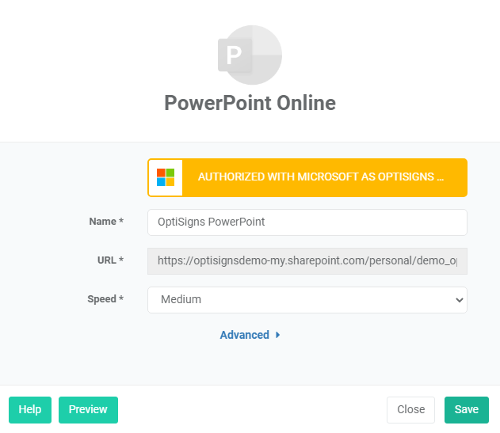Click the URL field with the SharePoint link

pyautogui.click(x=307, y=261)
